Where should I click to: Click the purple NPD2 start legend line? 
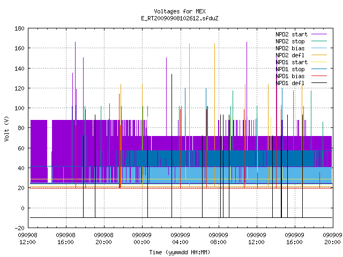tap(319, 34)
